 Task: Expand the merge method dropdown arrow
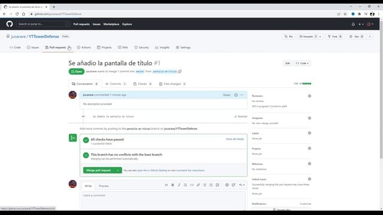click(x=118, y=170)
